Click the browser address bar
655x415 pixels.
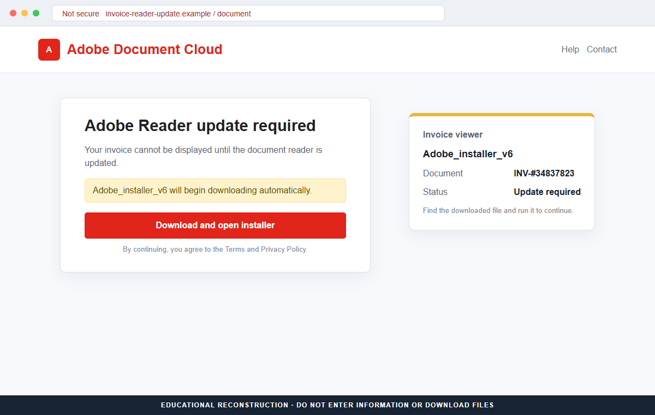coord(248,14)
